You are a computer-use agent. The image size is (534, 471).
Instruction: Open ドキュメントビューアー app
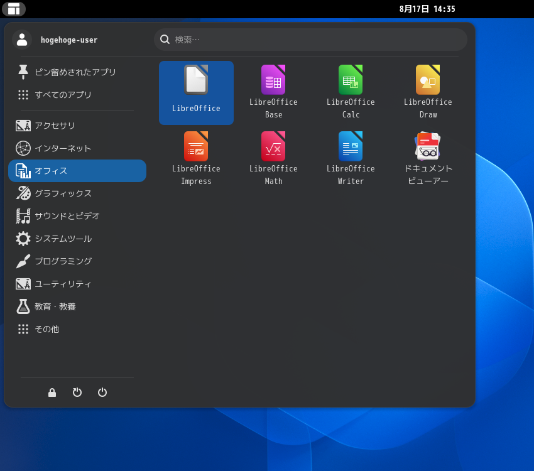click(x=428, y=159)
